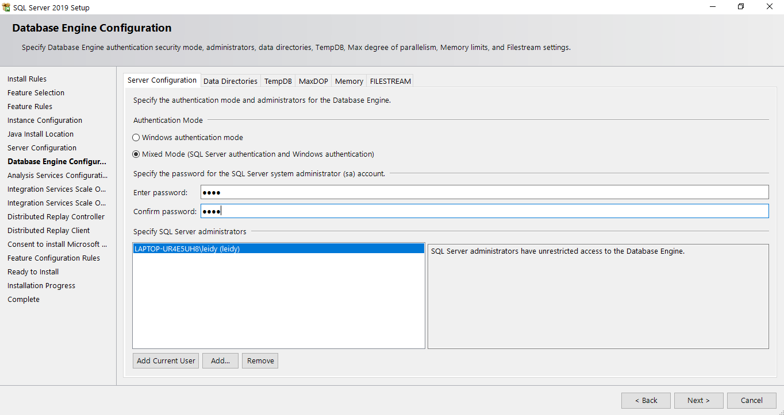
Task: Click the Add... button
Action: [x=220, y=361]
